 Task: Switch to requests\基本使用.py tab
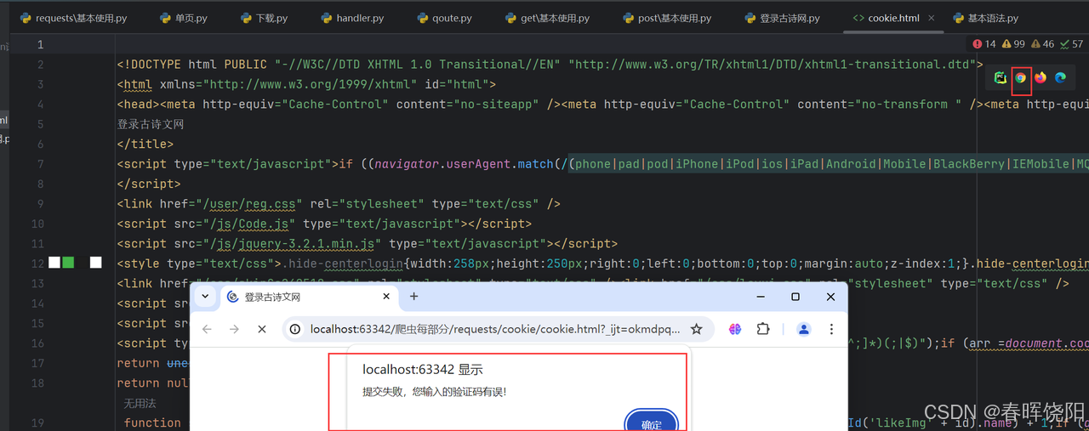pyautogui.click(x=73, y=18)
